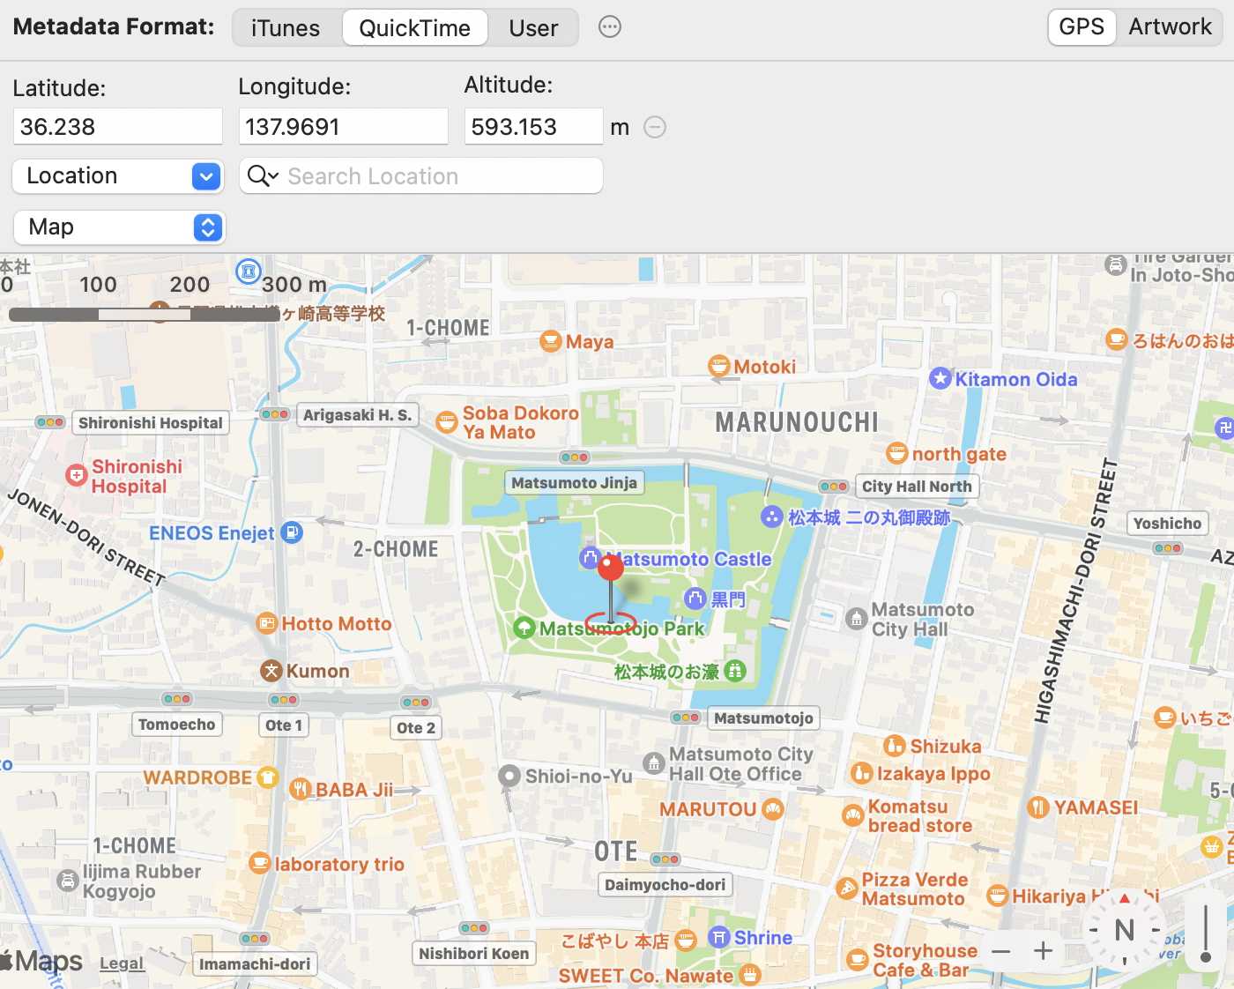Viewport: 1234px width, 989px height.
Task: Switch metadata format to iTunes
Action: pos(286,27)
